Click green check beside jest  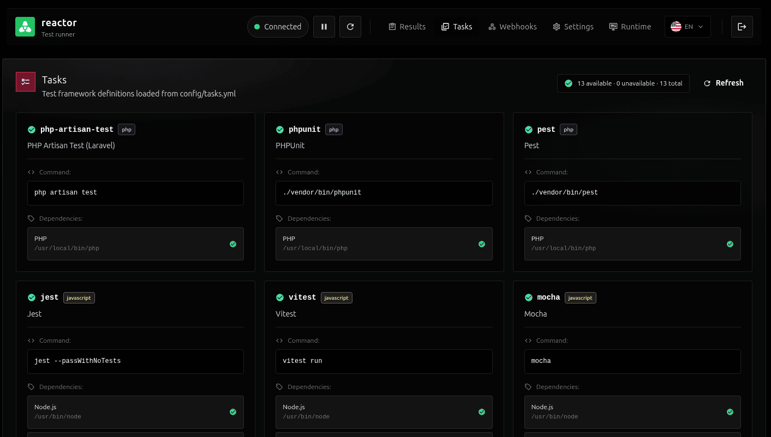[32, 298]
